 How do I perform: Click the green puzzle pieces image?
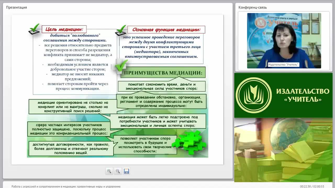189,143
